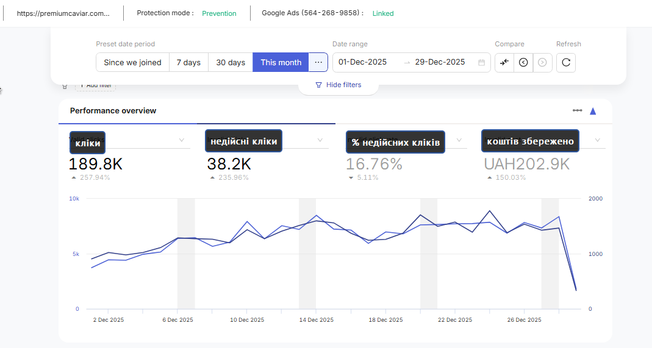This screenshot has width=652, height=348.
Task: Click the funnel icon beside Hide filters
Action: (318, 85)
